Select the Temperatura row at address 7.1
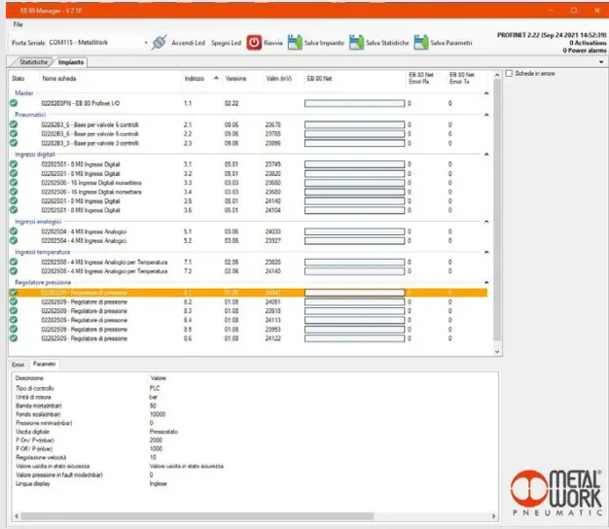The image size is (609, 529). click(x=248, y=262)
